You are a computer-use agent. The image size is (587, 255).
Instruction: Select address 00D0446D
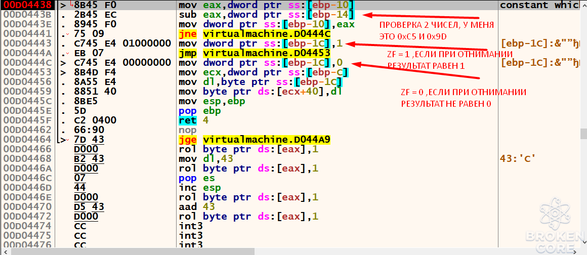(26, 187)
